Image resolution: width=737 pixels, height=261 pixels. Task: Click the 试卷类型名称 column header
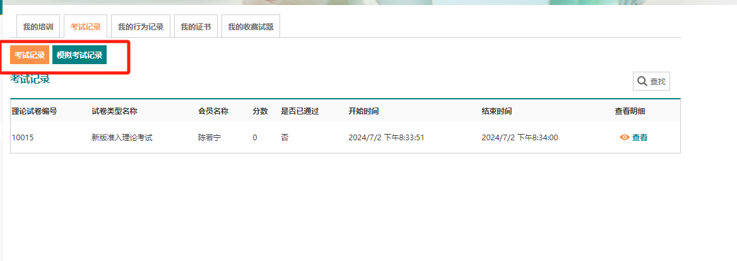click(114, 111)
